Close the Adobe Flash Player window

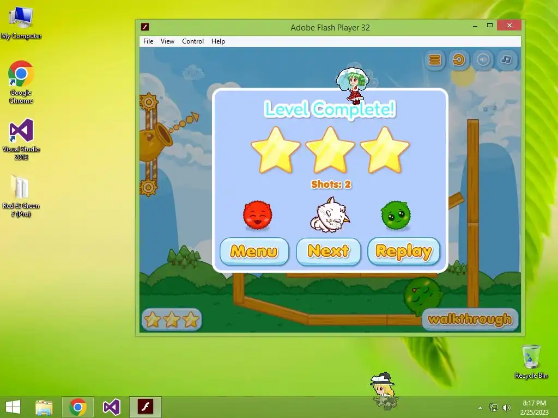coord(510,26)
